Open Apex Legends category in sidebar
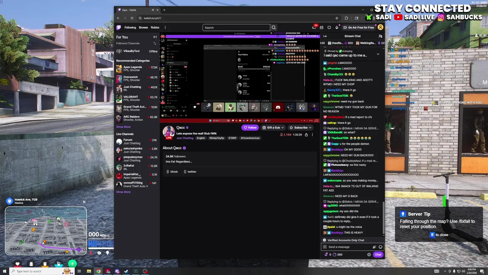The height and width of the screenshot is (275, 488). [x=137, y=69]
